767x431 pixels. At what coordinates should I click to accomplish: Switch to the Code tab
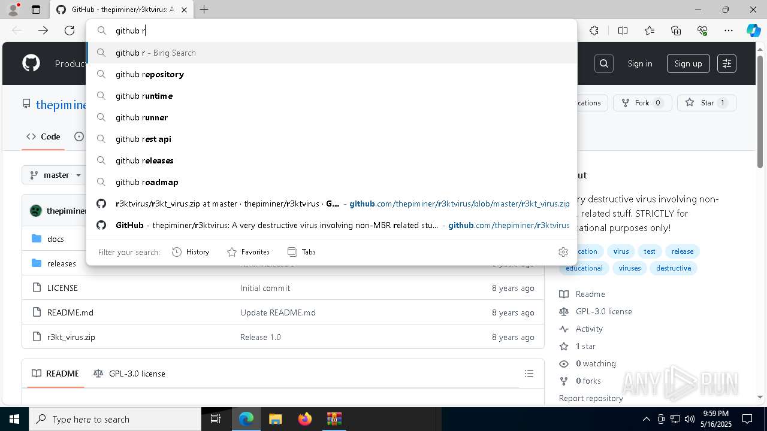click(x=43, y=136)
